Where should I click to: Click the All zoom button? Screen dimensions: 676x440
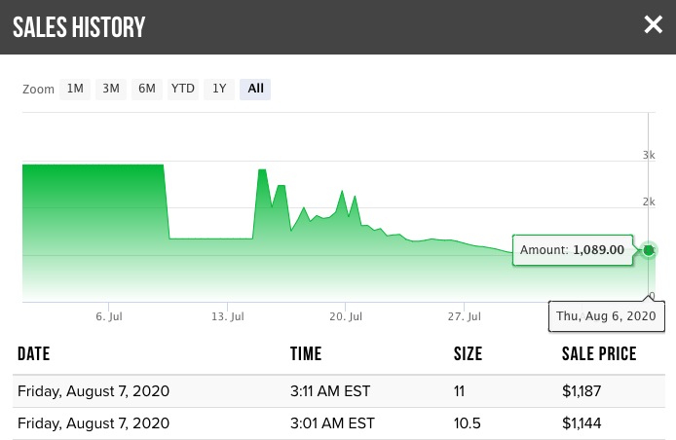(x=255, y=89)
